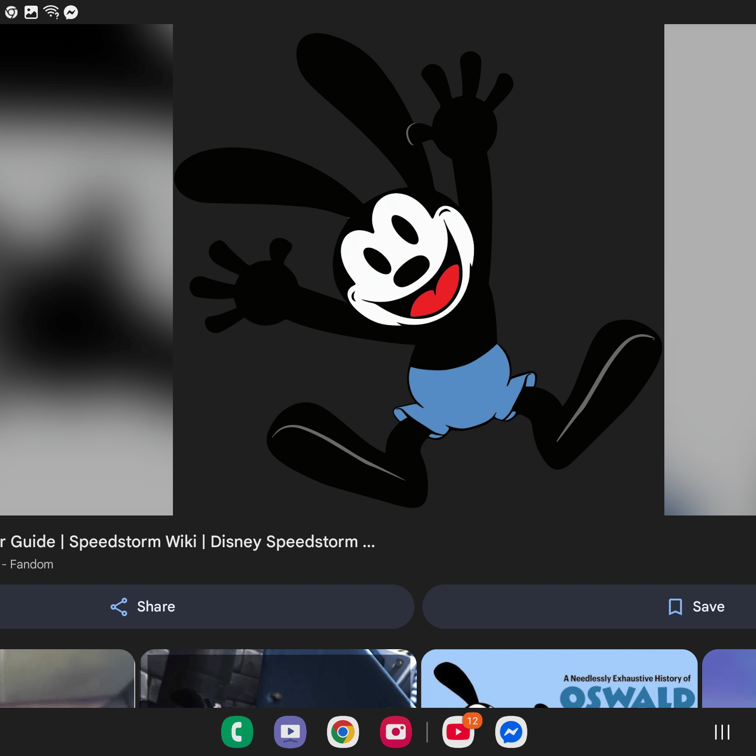Tap gallery image notification icon
The width and height of the screenshot is (756, 756).
point(31,12)
